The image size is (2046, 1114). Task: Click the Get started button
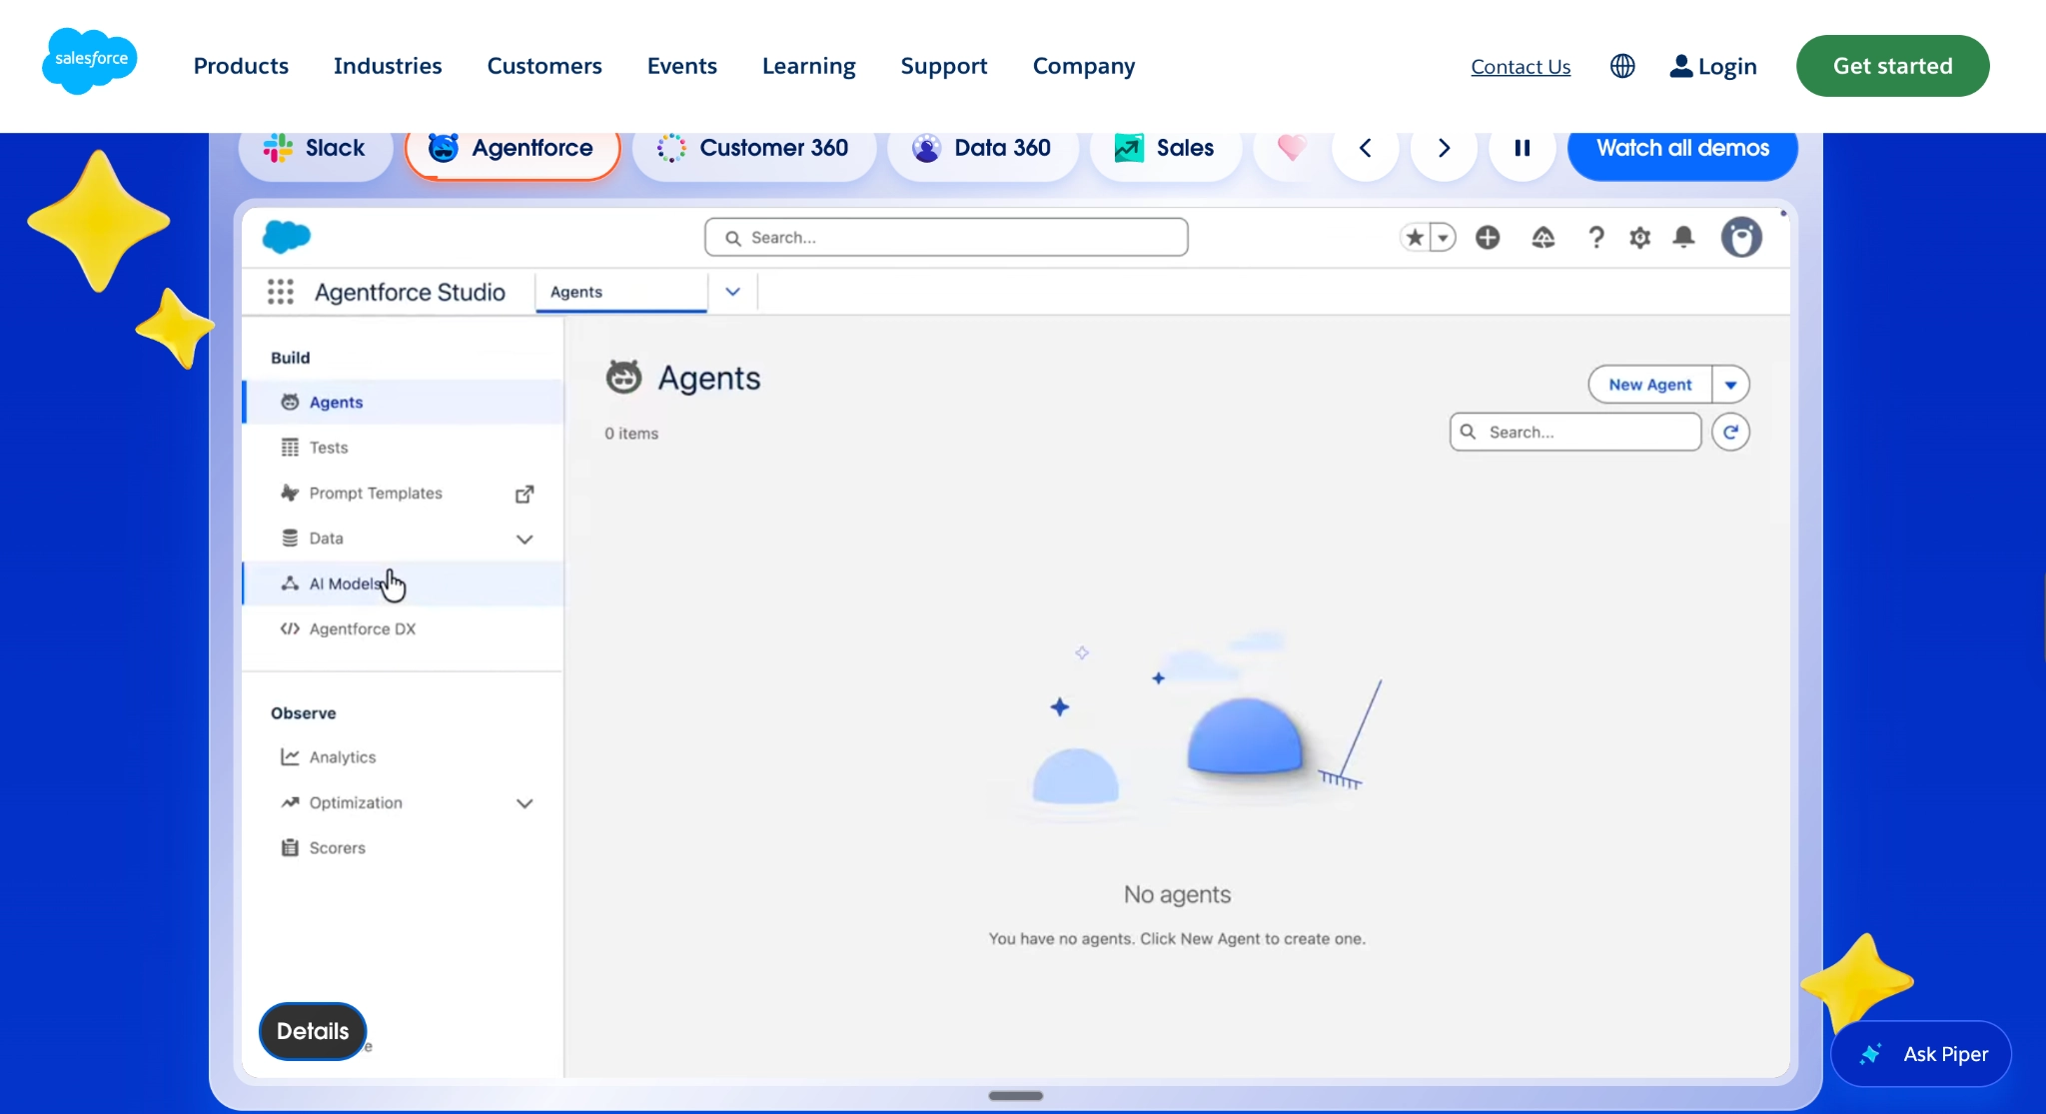point(1892,66)
